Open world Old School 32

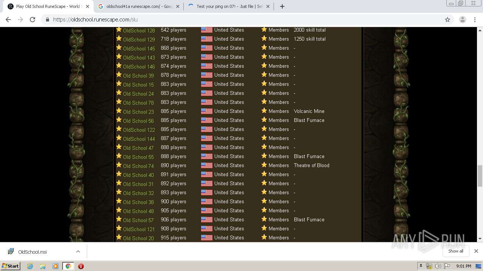pos(138,193)
